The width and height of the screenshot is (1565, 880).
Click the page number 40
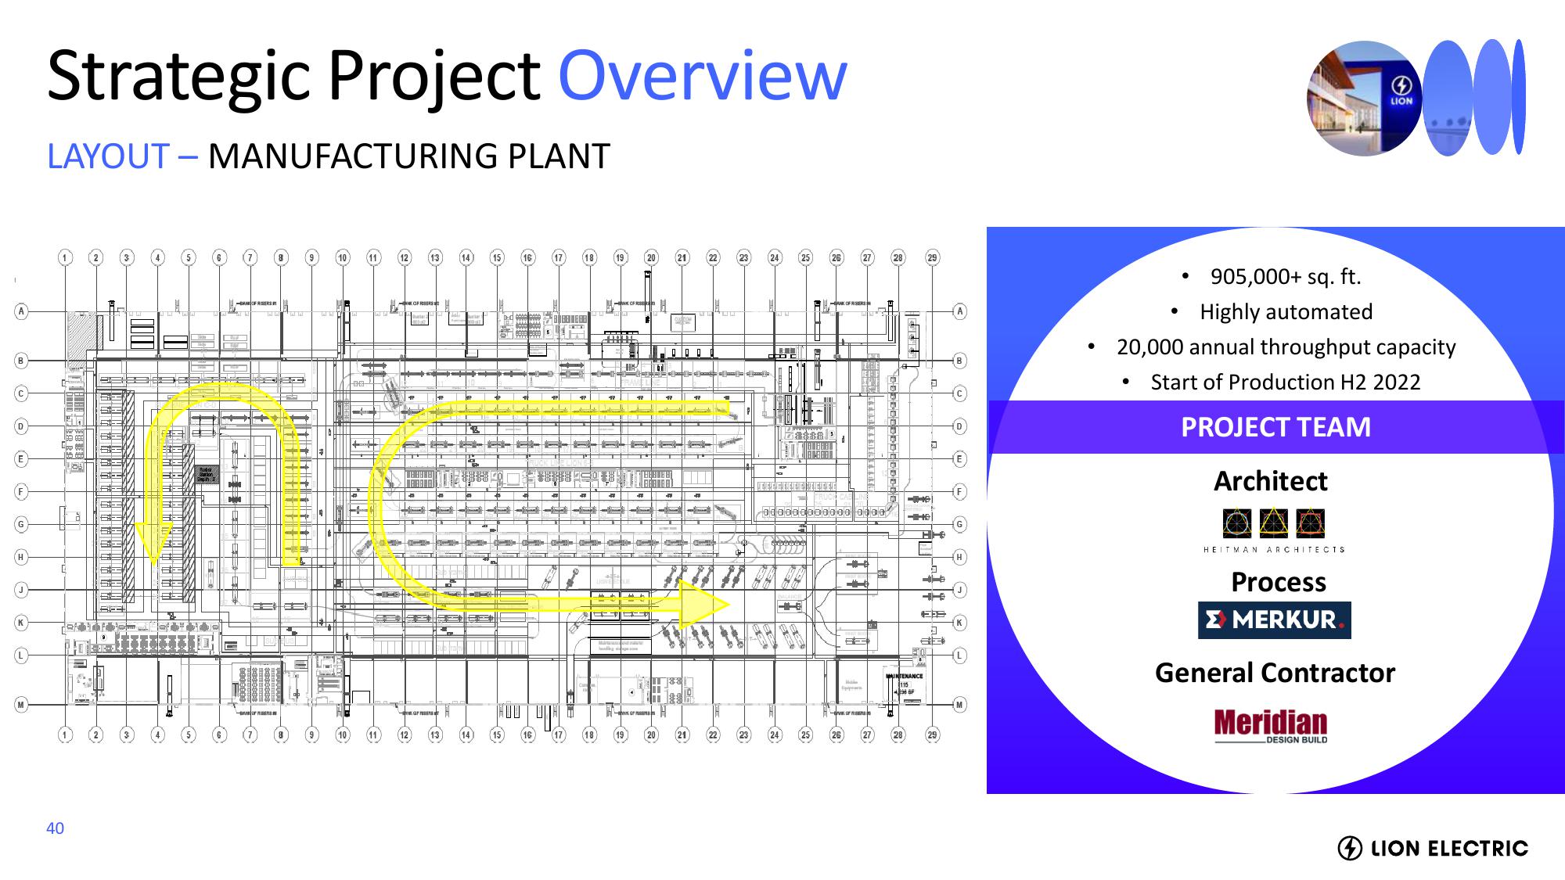point(55,828)
